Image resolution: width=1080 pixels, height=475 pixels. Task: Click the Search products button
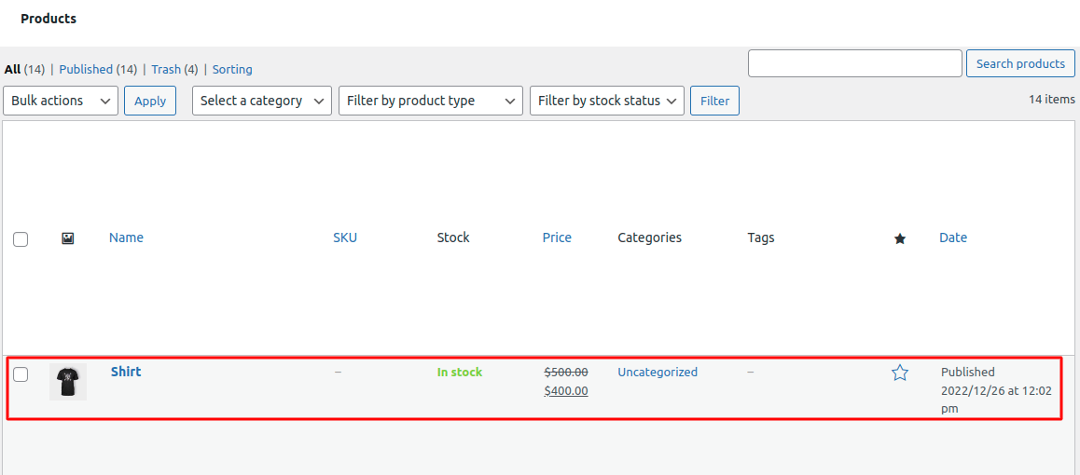tap(1020, 63)
